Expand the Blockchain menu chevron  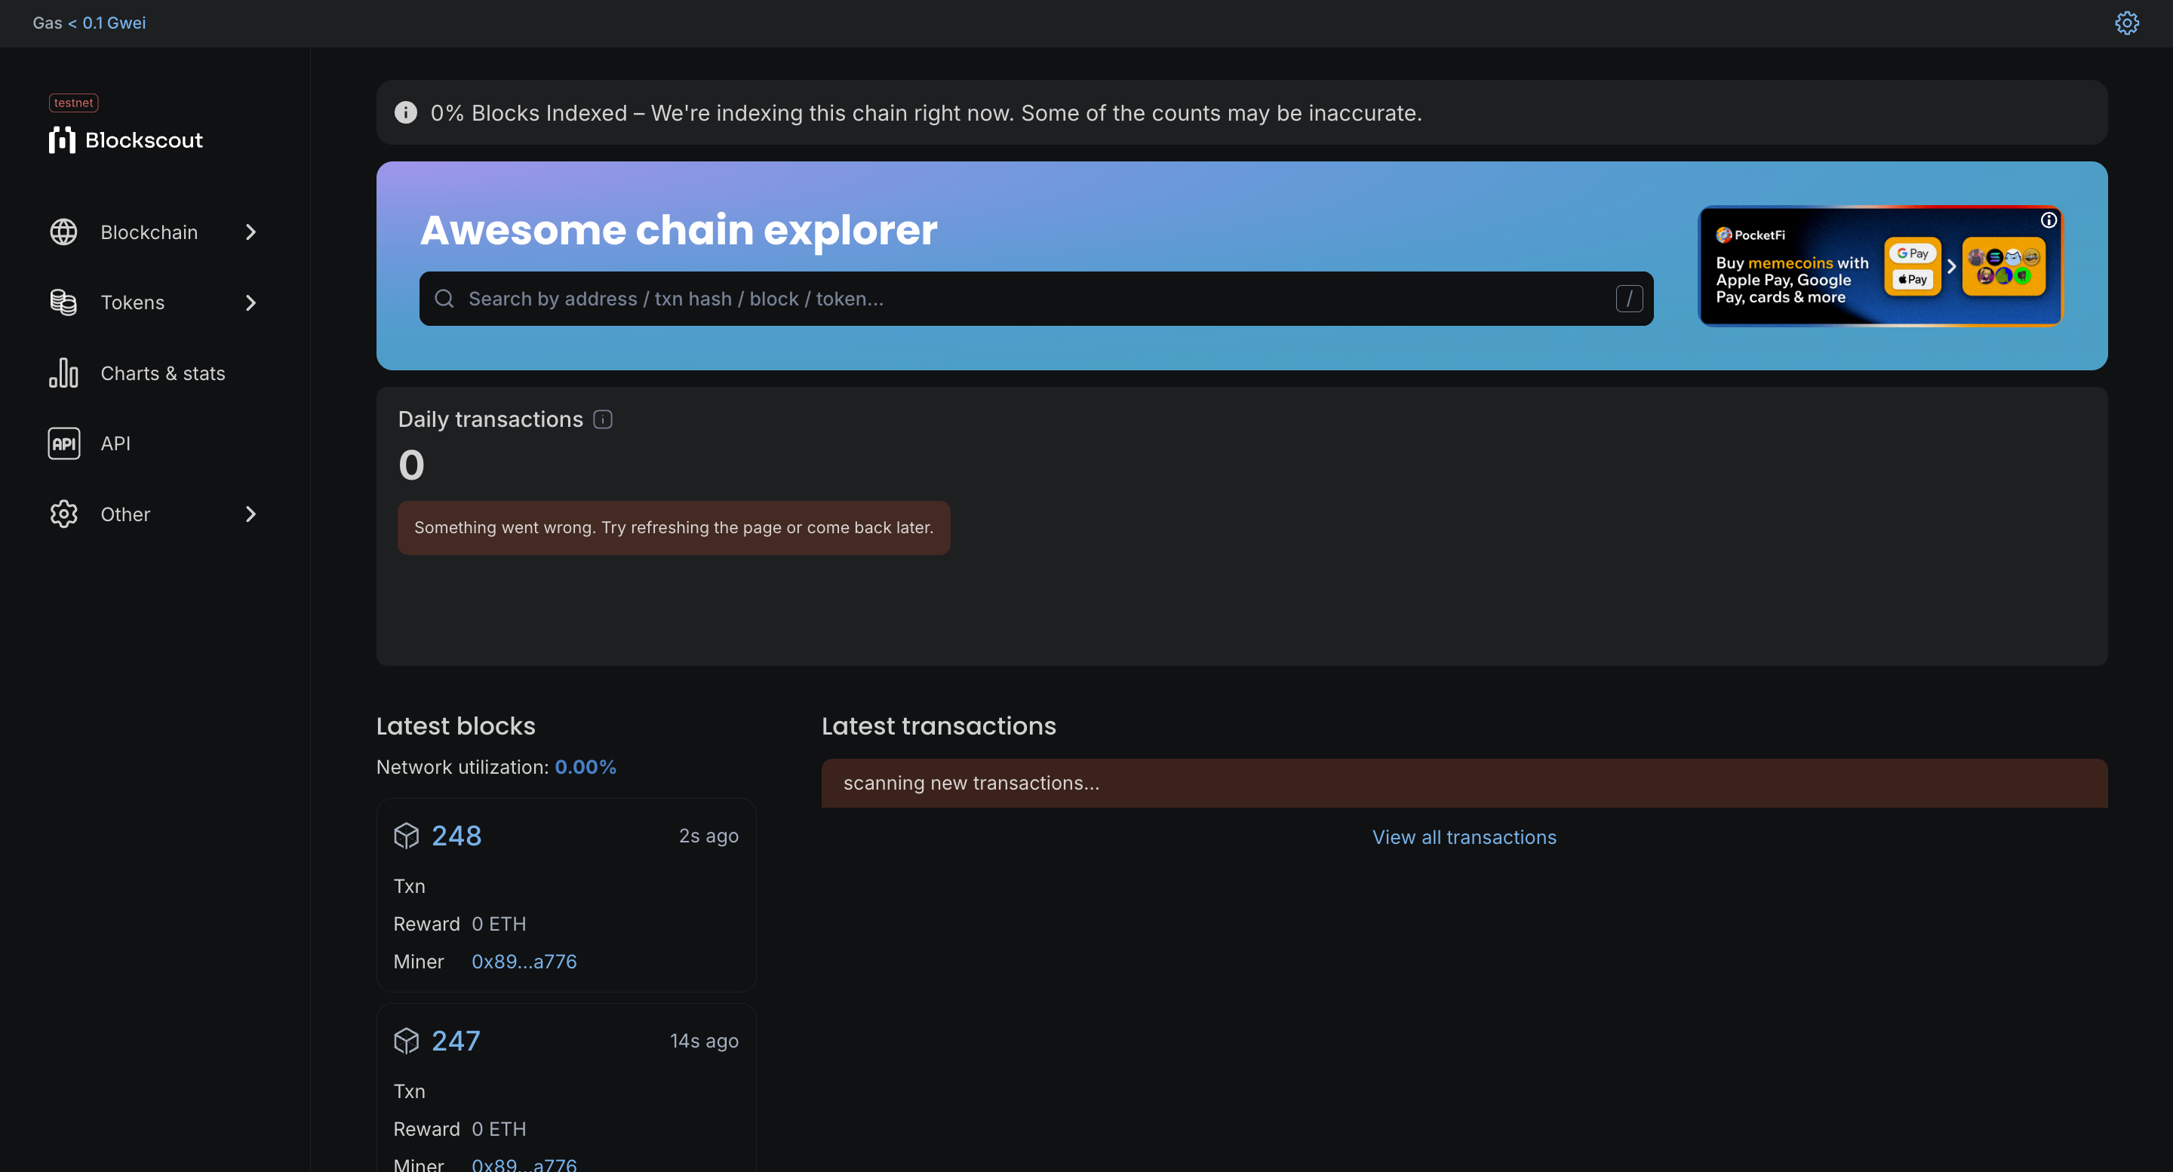(x=250, y=232)
